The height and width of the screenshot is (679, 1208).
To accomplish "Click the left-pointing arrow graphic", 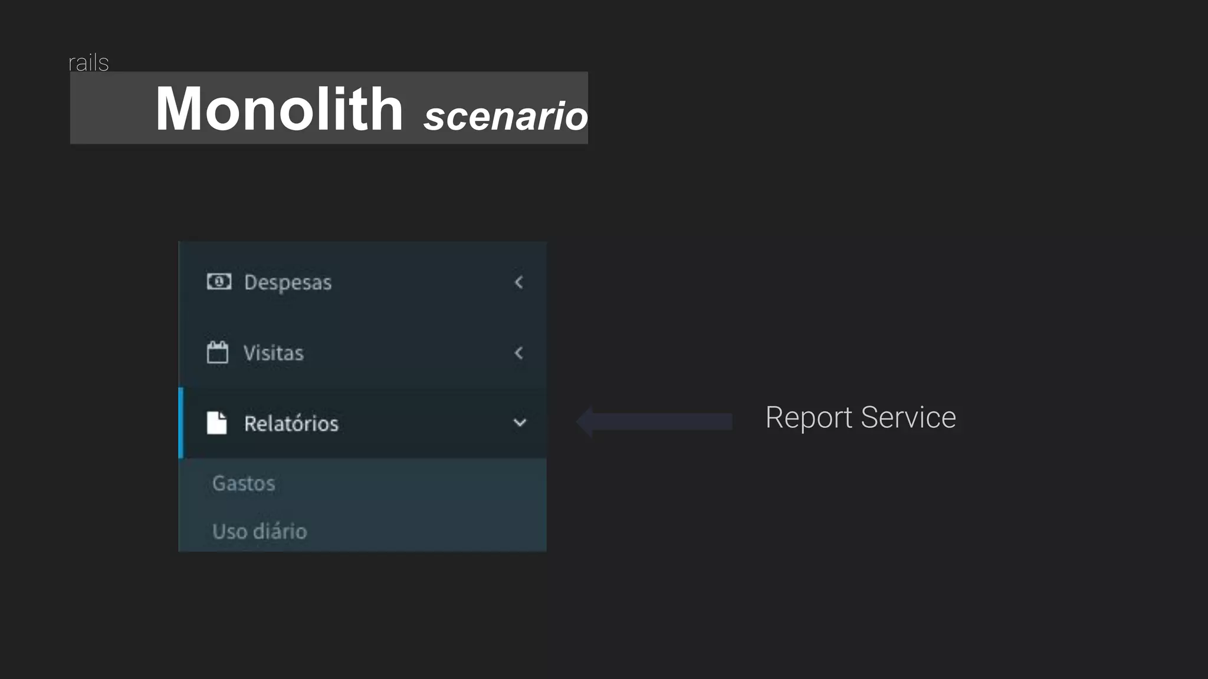I will 655,421.
